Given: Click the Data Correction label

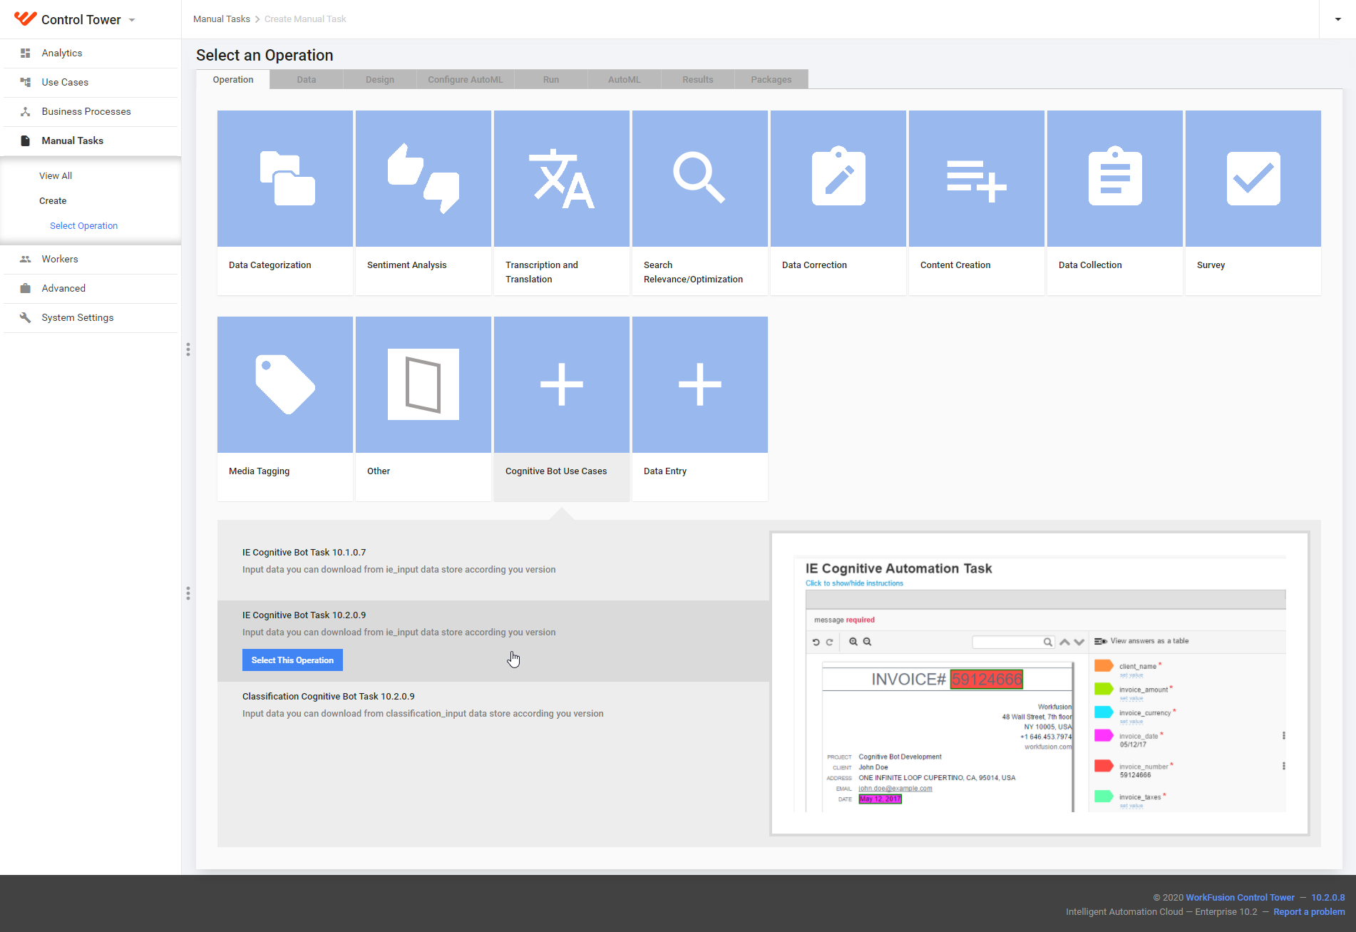Looking at the screenshot, I should pos(814,265).
